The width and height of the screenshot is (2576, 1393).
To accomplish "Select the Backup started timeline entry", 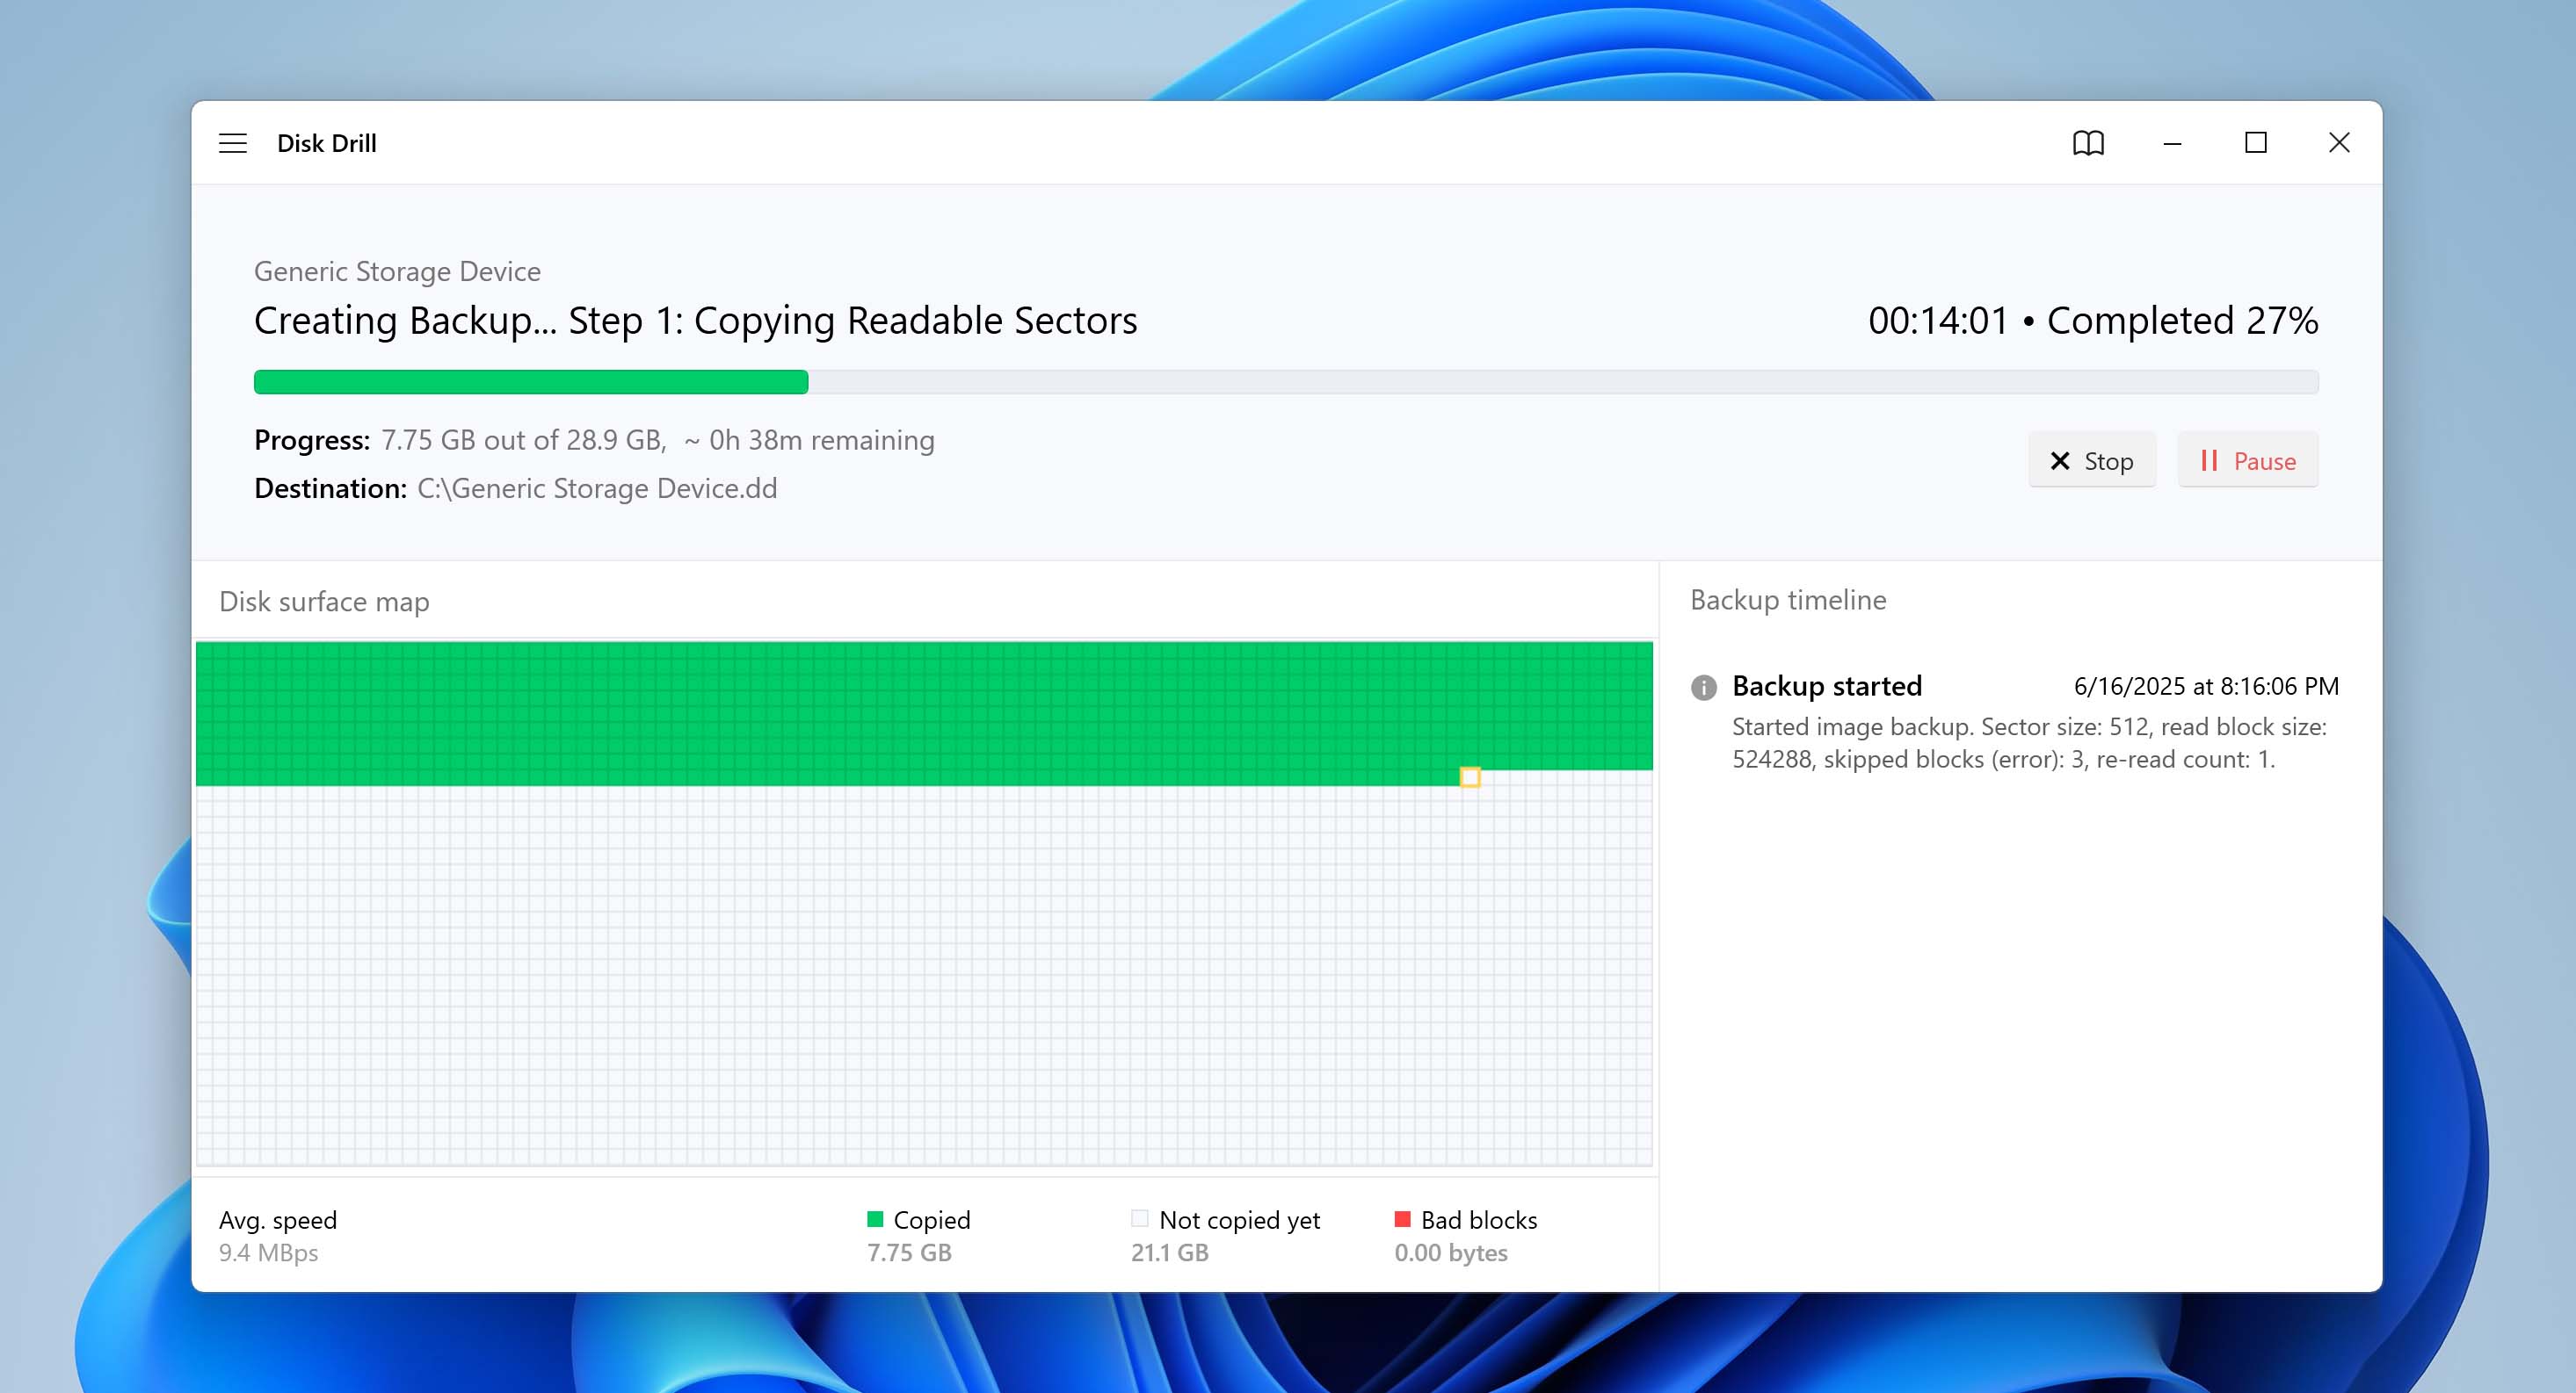I will click(2014, 721).
